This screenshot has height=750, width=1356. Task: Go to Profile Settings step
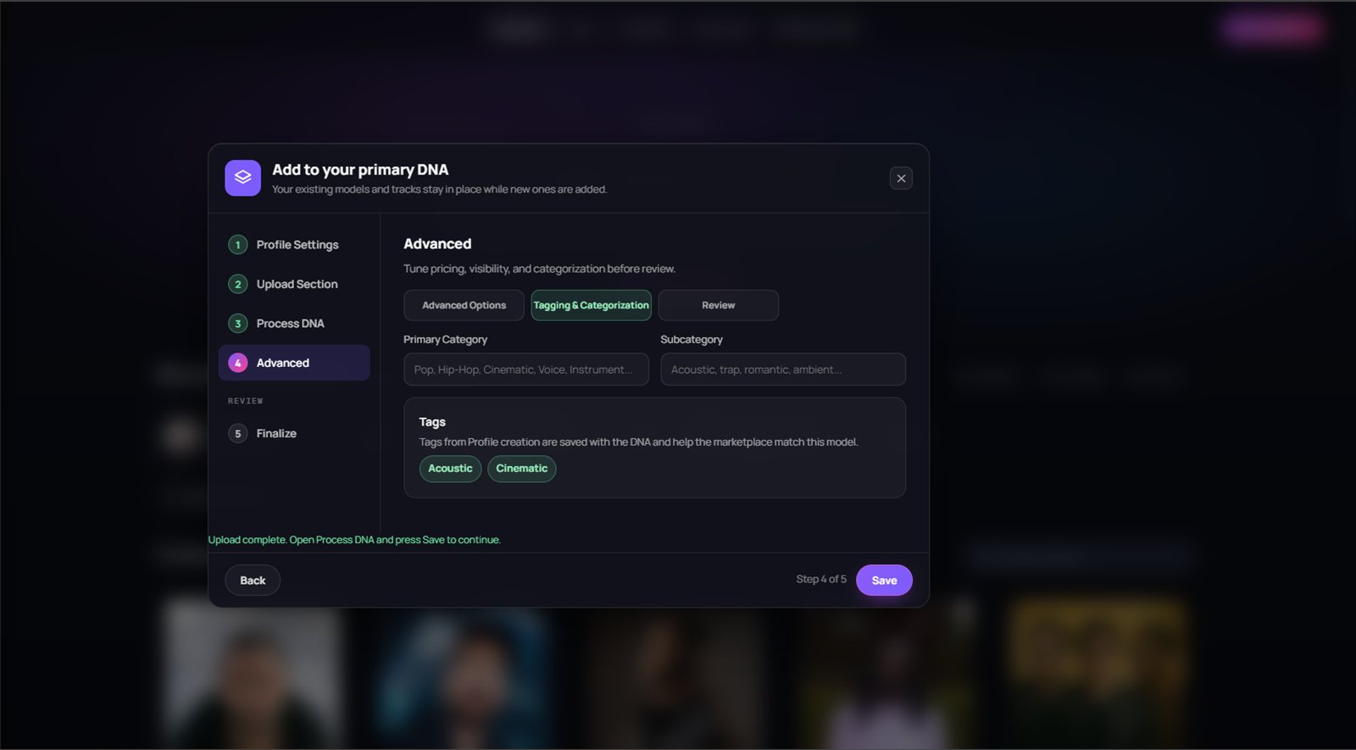click(294, 245)
